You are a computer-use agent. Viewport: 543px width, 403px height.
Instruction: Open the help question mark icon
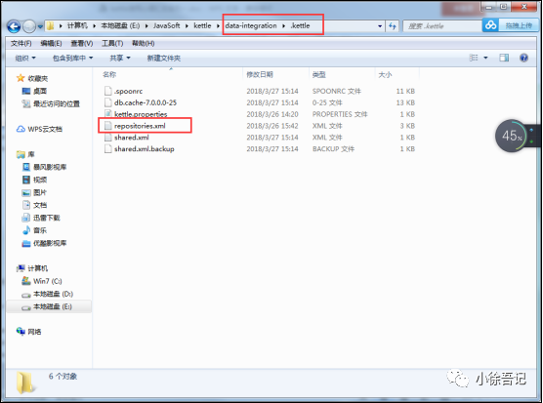(523, 58)
